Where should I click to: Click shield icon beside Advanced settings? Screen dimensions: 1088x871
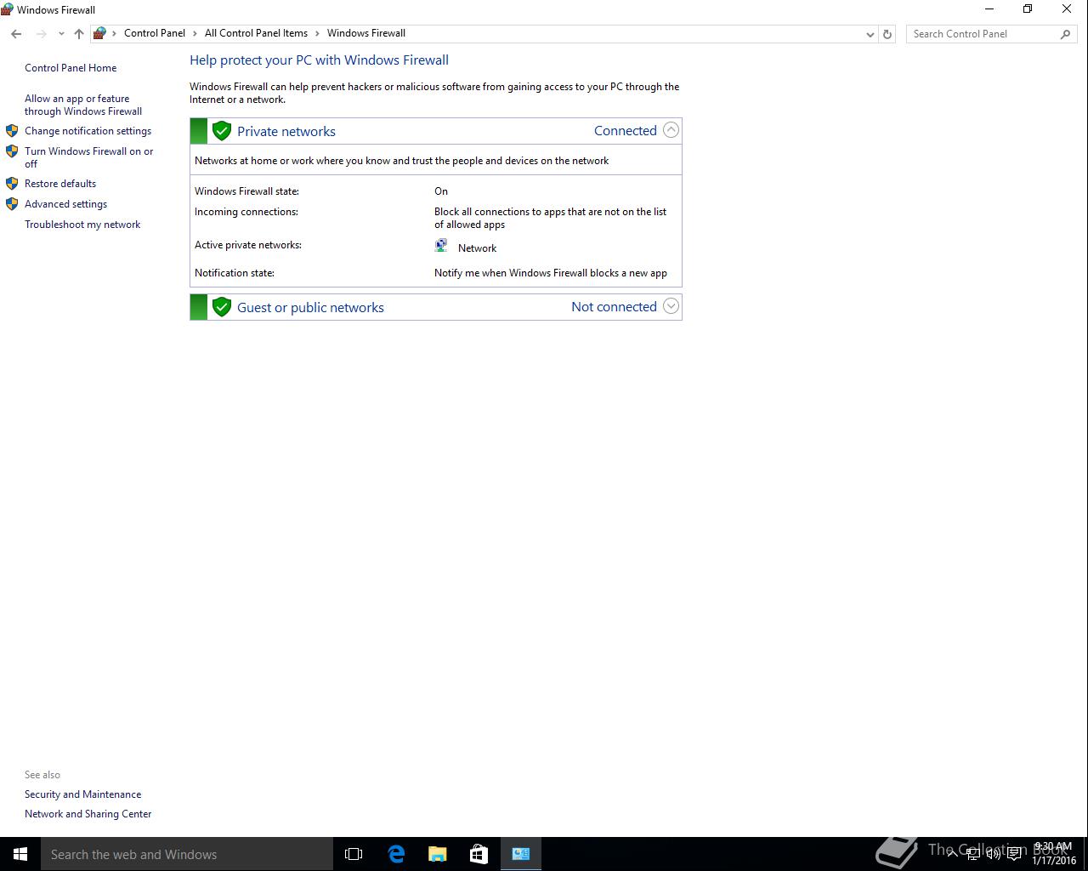[12, 204]
